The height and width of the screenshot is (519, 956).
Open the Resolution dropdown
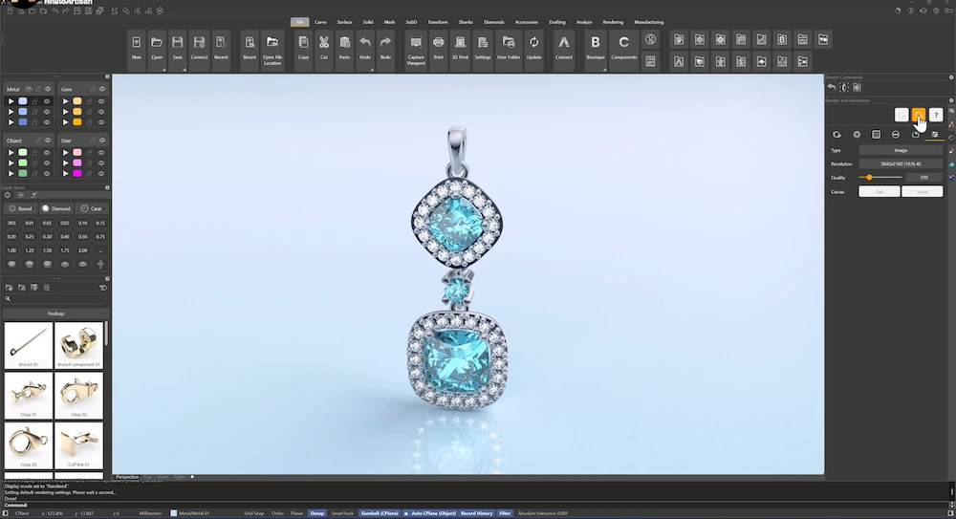(x=900, y=163)
